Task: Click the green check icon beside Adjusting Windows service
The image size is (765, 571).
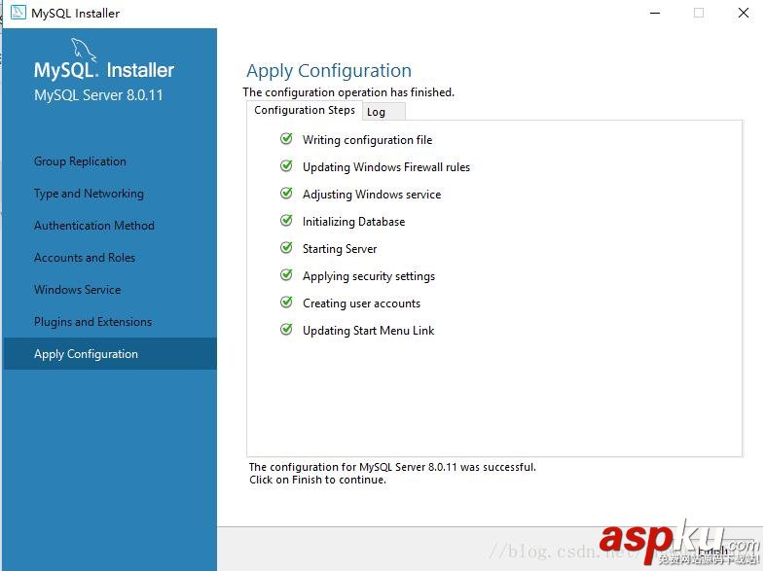Action: tap(286, 194)
